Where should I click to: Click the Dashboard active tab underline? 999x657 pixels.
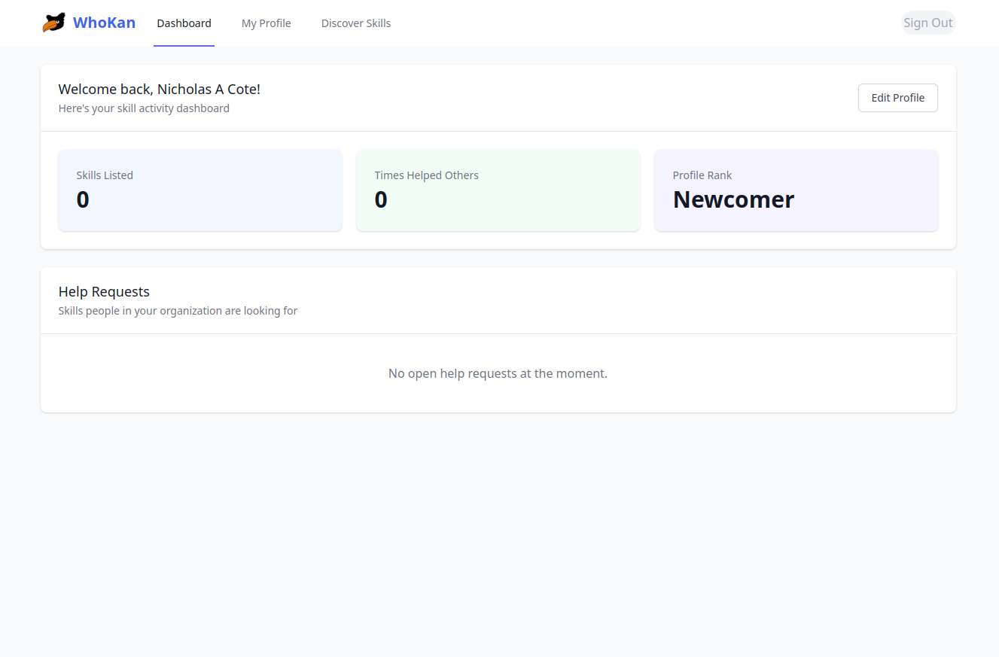(x=184, y=45)
